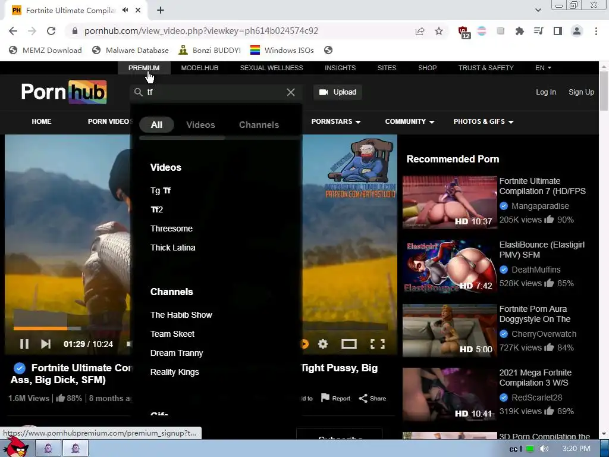
Task: Click the Upload button
Action: pyautogui.click(x=338, y=92)
